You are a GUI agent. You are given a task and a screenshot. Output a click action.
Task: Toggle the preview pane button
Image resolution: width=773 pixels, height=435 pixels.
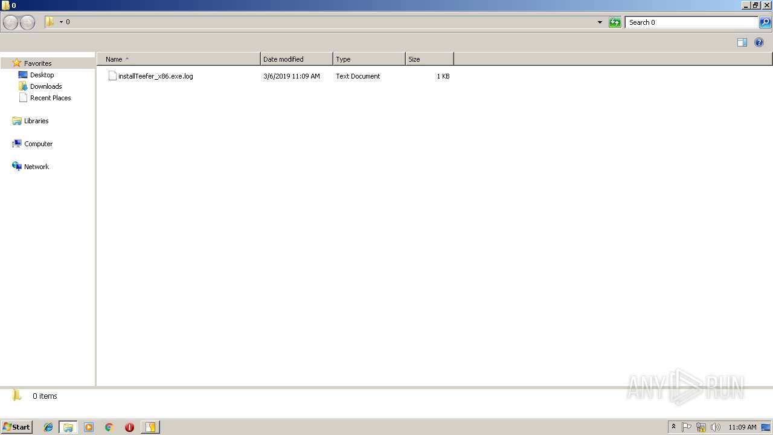[742, 42]
